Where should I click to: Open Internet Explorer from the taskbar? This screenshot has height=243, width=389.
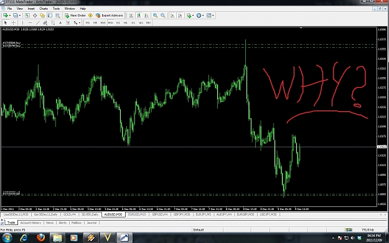click(24, 238)
